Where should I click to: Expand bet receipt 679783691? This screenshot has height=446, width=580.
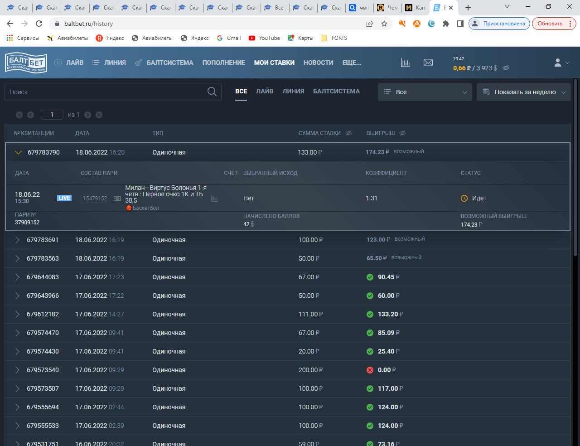[17, 240]
